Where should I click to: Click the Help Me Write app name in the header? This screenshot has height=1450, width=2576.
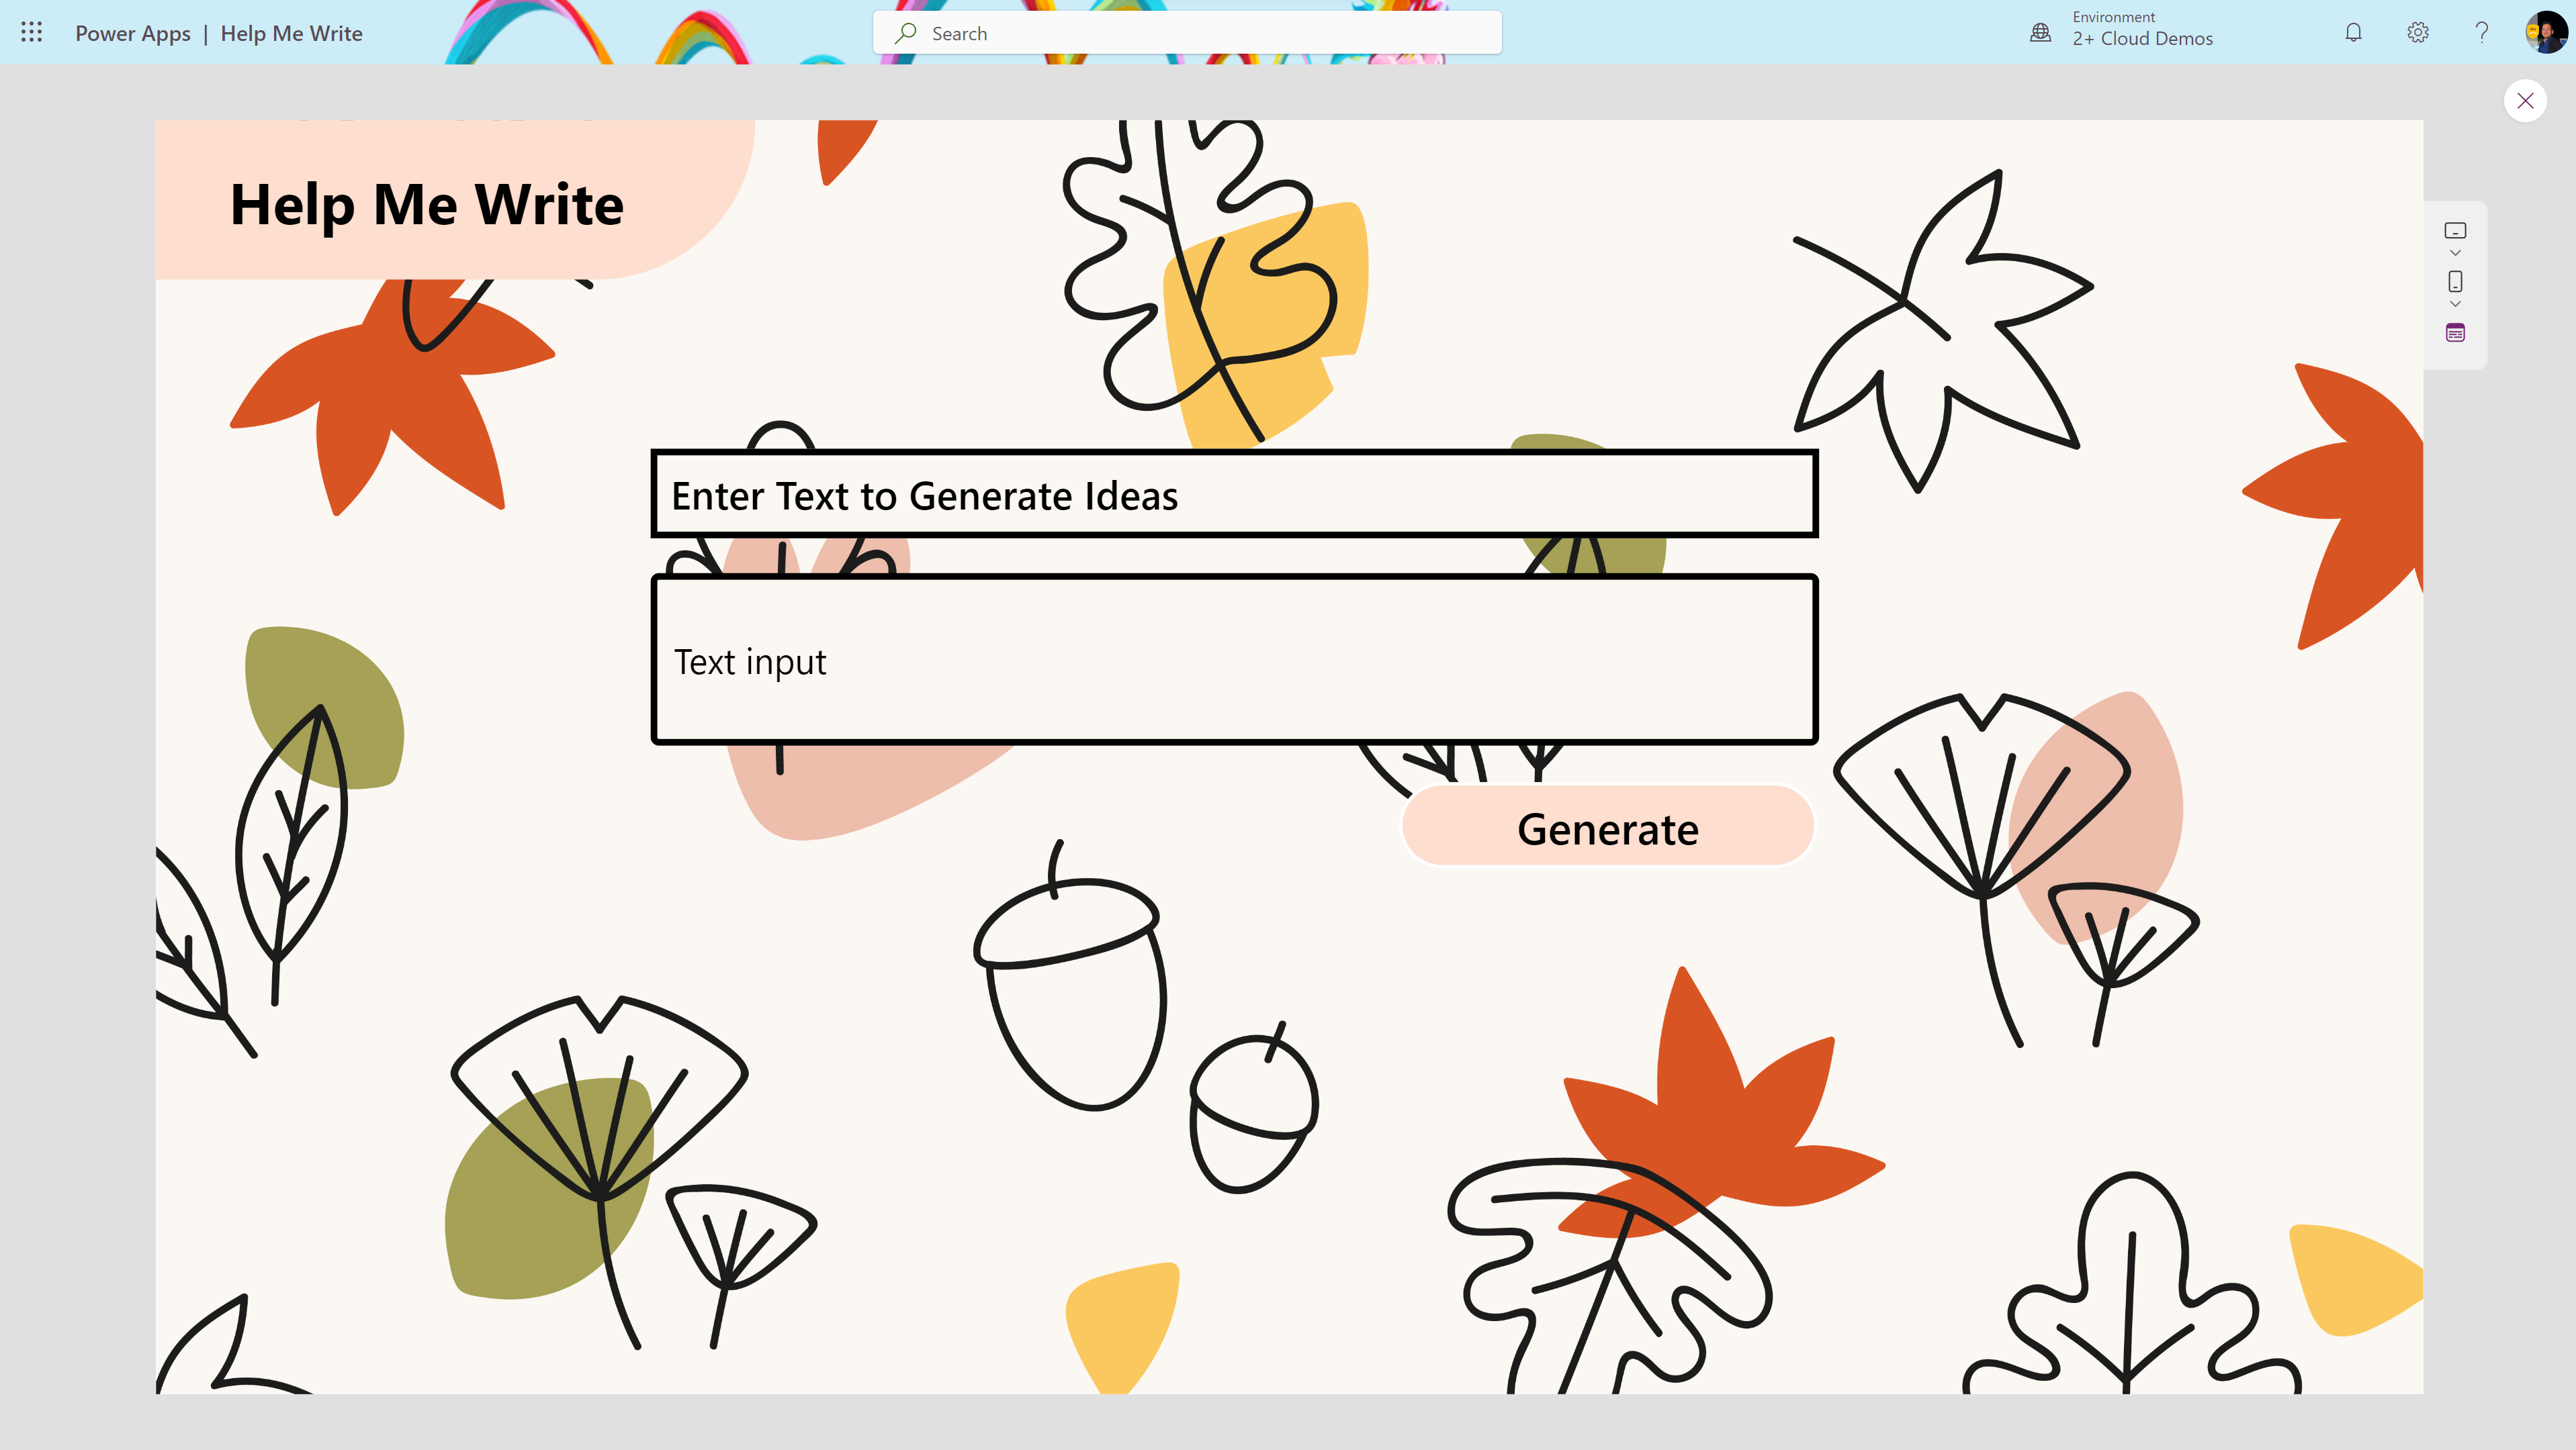coord(291,33)
